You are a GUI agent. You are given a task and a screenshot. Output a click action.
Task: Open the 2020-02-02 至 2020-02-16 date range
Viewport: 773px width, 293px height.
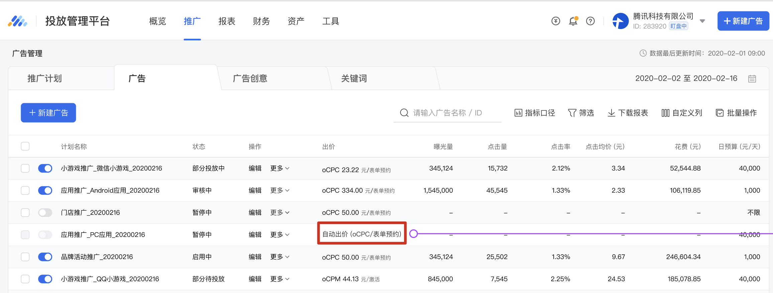click(x=686, y=78)
